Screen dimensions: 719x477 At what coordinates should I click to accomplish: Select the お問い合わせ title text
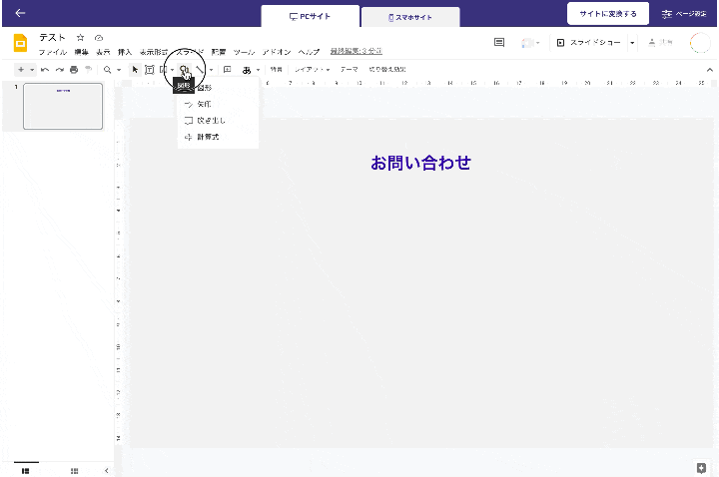point(420,163)
